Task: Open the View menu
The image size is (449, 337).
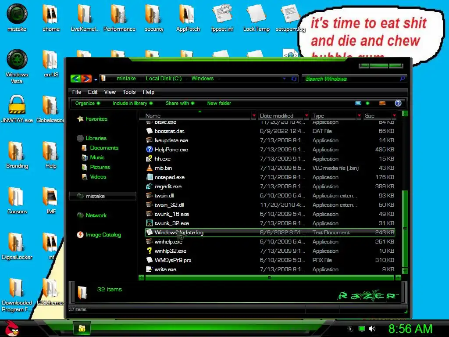Action: tap(110, 92)
